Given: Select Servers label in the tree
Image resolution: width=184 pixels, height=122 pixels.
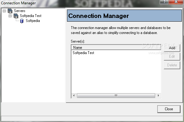Looking at the screenshot, I should tap(20, 11).
